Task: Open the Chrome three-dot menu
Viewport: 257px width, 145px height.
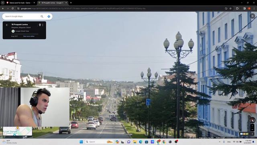Action: coord(254,8)
